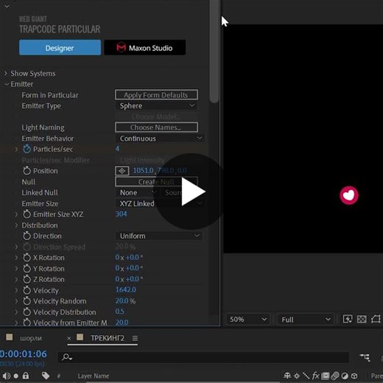Open the Emitter Type dropdown set to Sphere
The image size is (383, 383).
(157, 106)
